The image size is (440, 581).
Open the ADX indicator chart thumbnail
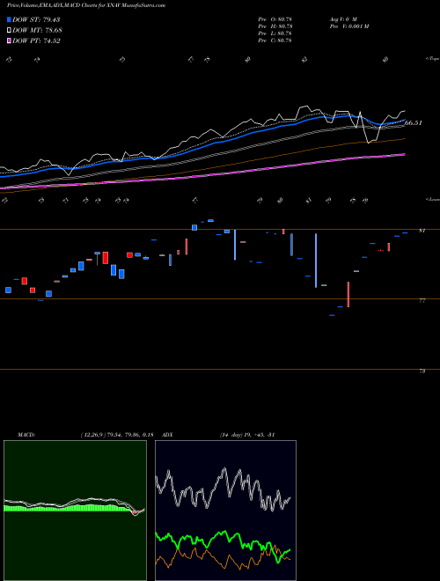[225, 511]
